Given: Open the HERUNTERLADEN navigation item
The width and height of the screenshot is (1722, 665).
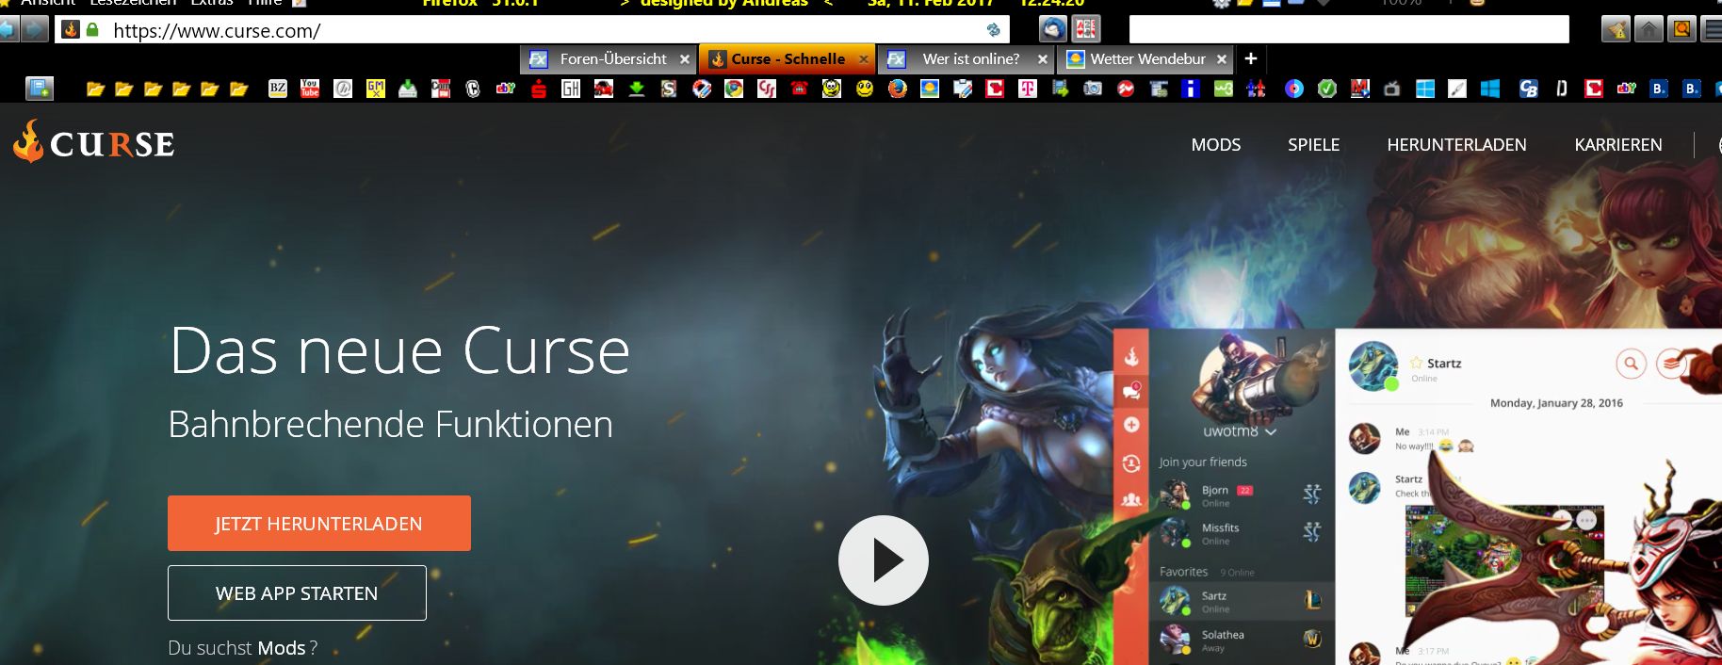Looking at the screenshot, I should coord(1456,145).
